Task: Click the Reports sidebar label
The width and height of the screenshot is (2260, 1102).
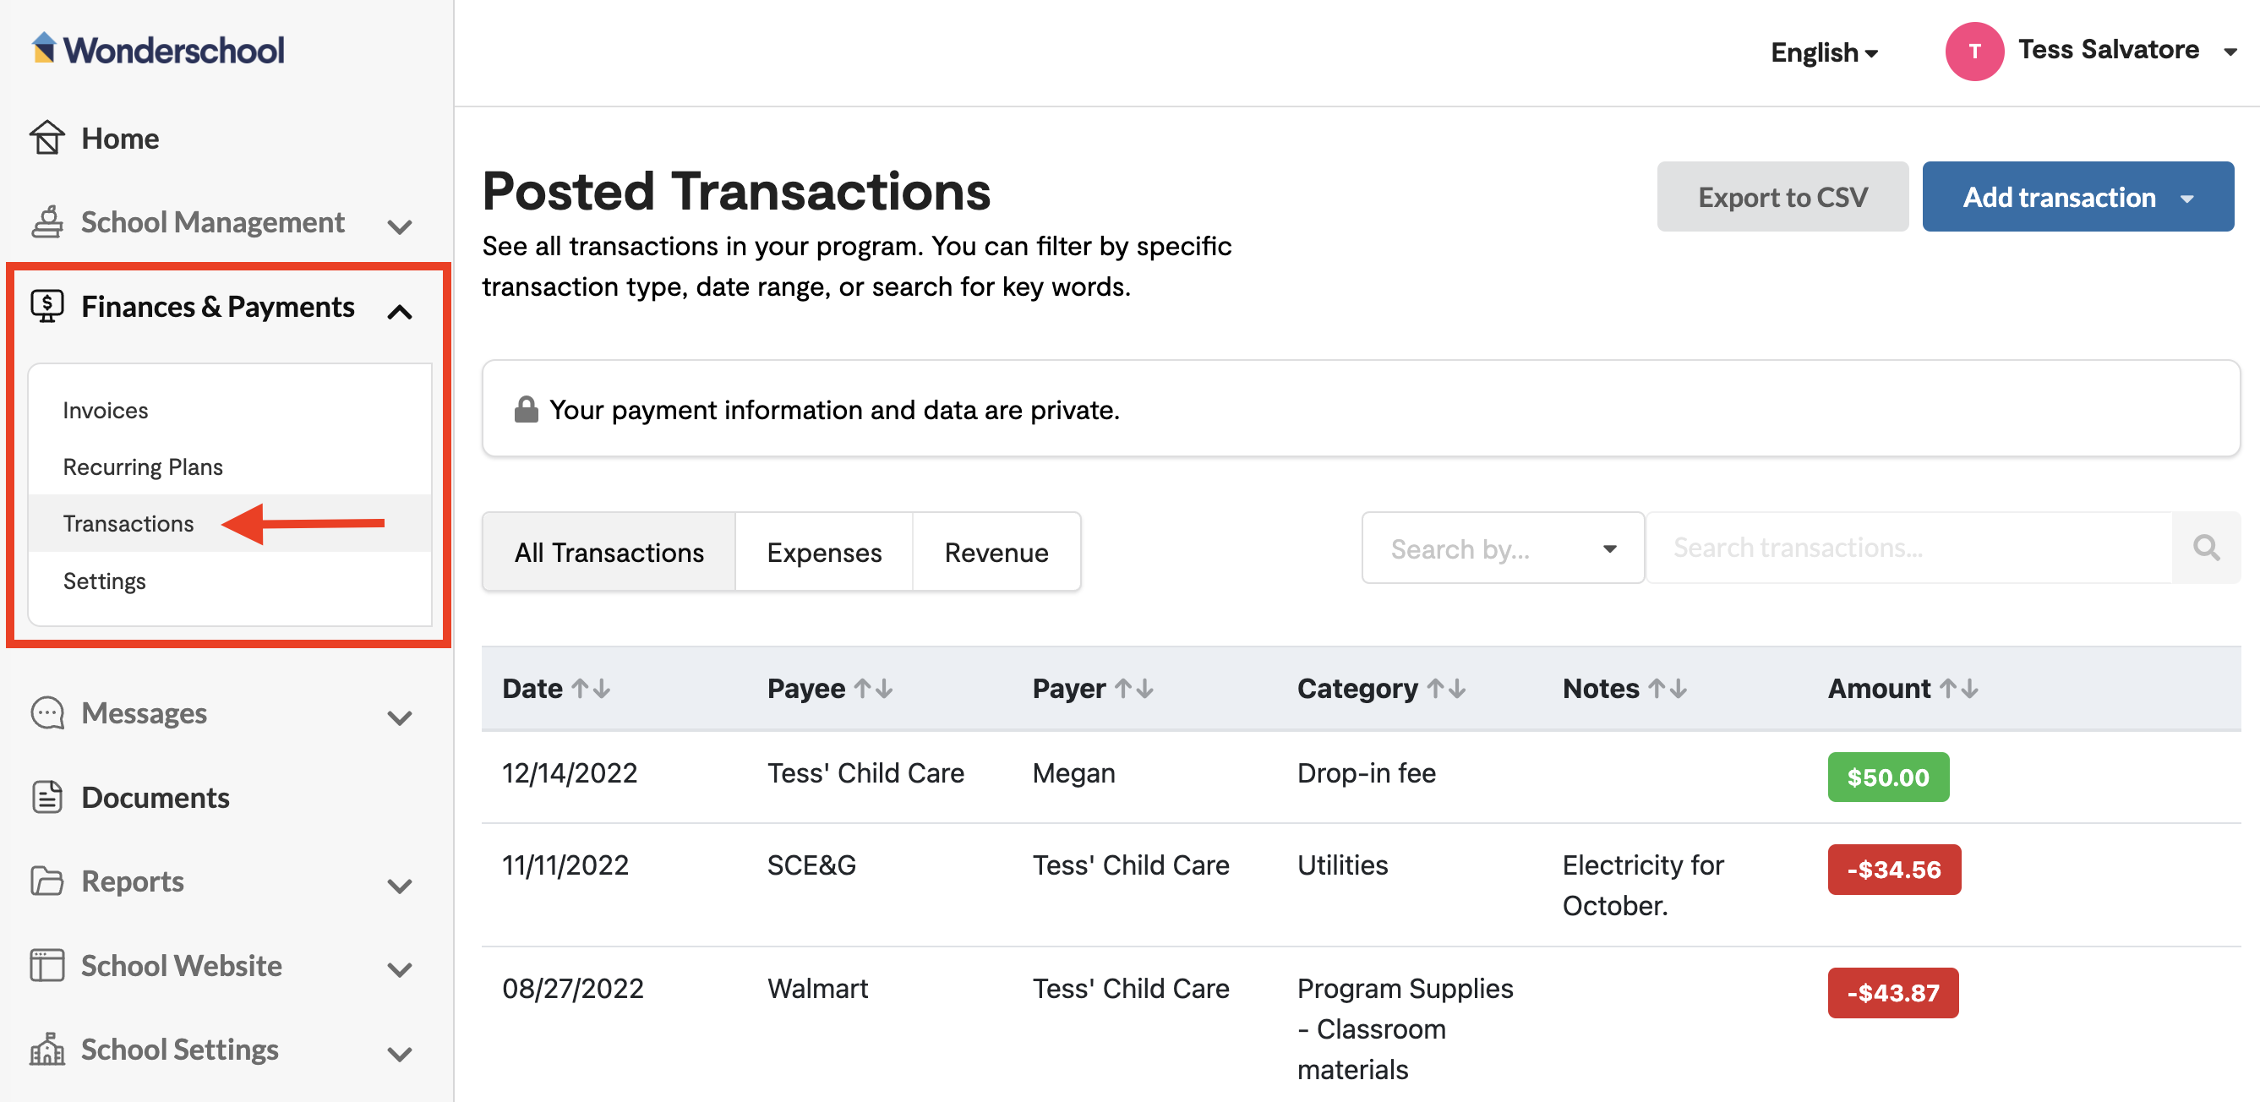Action: [x=133, y=881]
